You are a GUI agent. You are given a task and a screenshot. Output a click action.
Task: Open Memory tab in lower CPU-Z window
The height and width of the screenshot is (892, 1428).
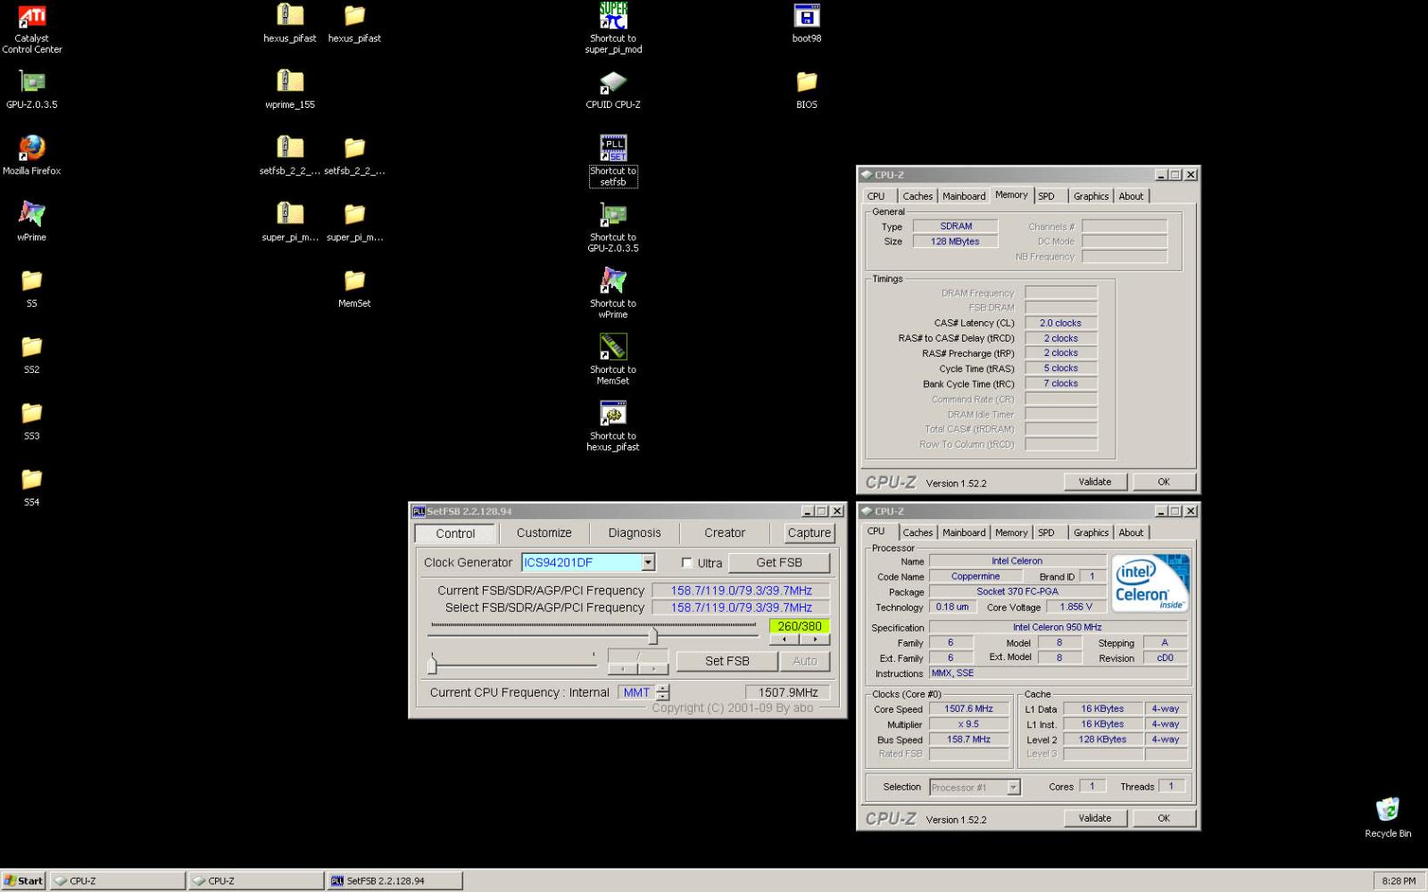(x=1011, y=533)
